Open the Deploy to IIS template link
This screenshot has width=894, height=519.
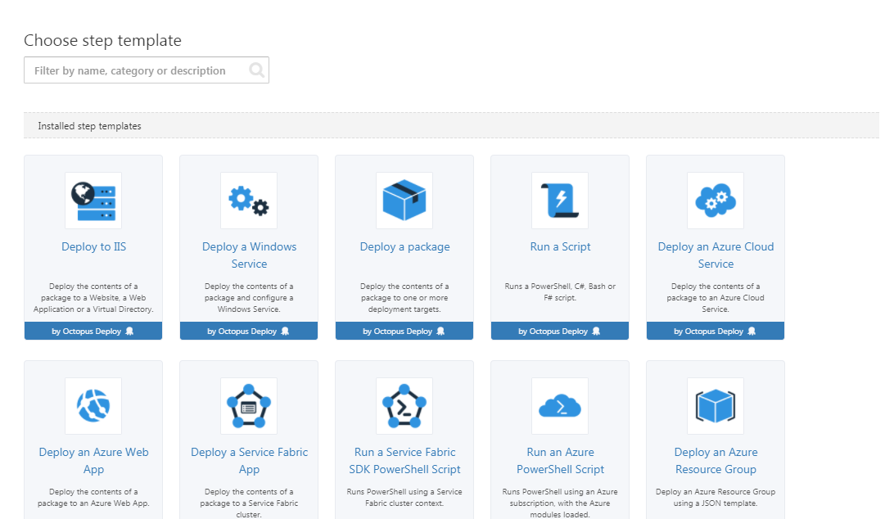coord(93,246)
